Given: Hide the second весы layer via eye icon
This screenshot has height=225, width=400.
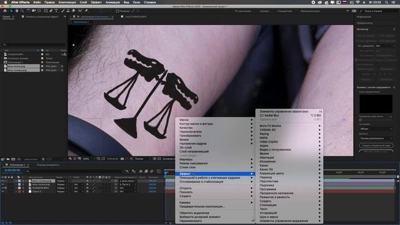Looking at the screenshot, I should (x=2, y=184).
